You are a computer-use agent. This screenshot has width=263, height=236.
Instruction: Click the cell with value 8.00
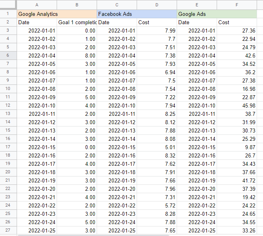point(76,56)
